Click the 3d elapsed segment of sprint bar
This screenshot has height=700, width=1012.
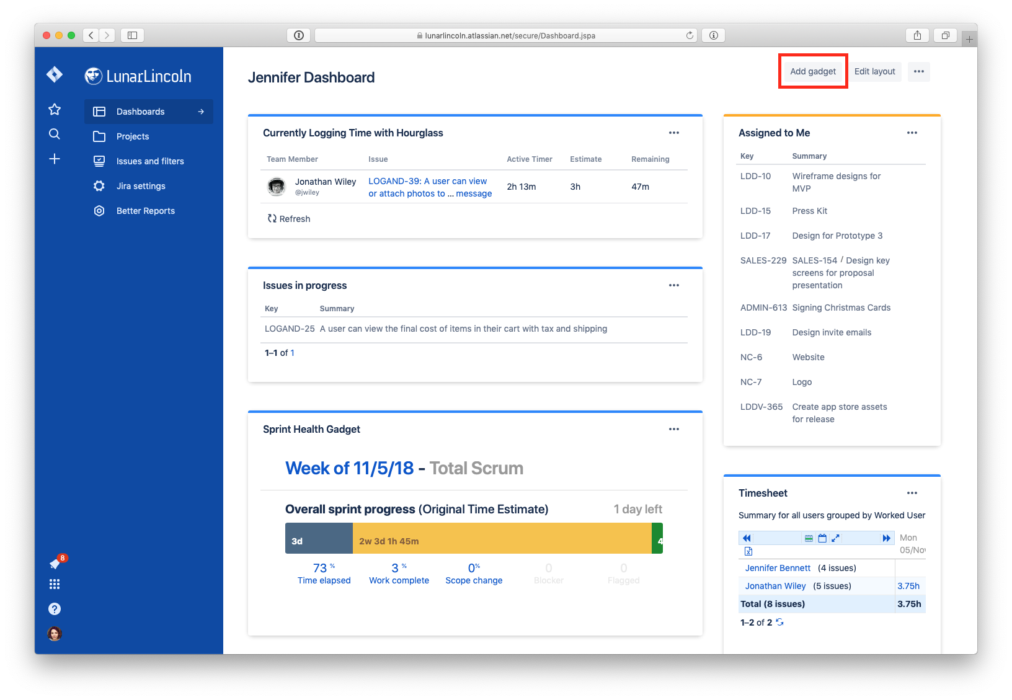[319, 538]
